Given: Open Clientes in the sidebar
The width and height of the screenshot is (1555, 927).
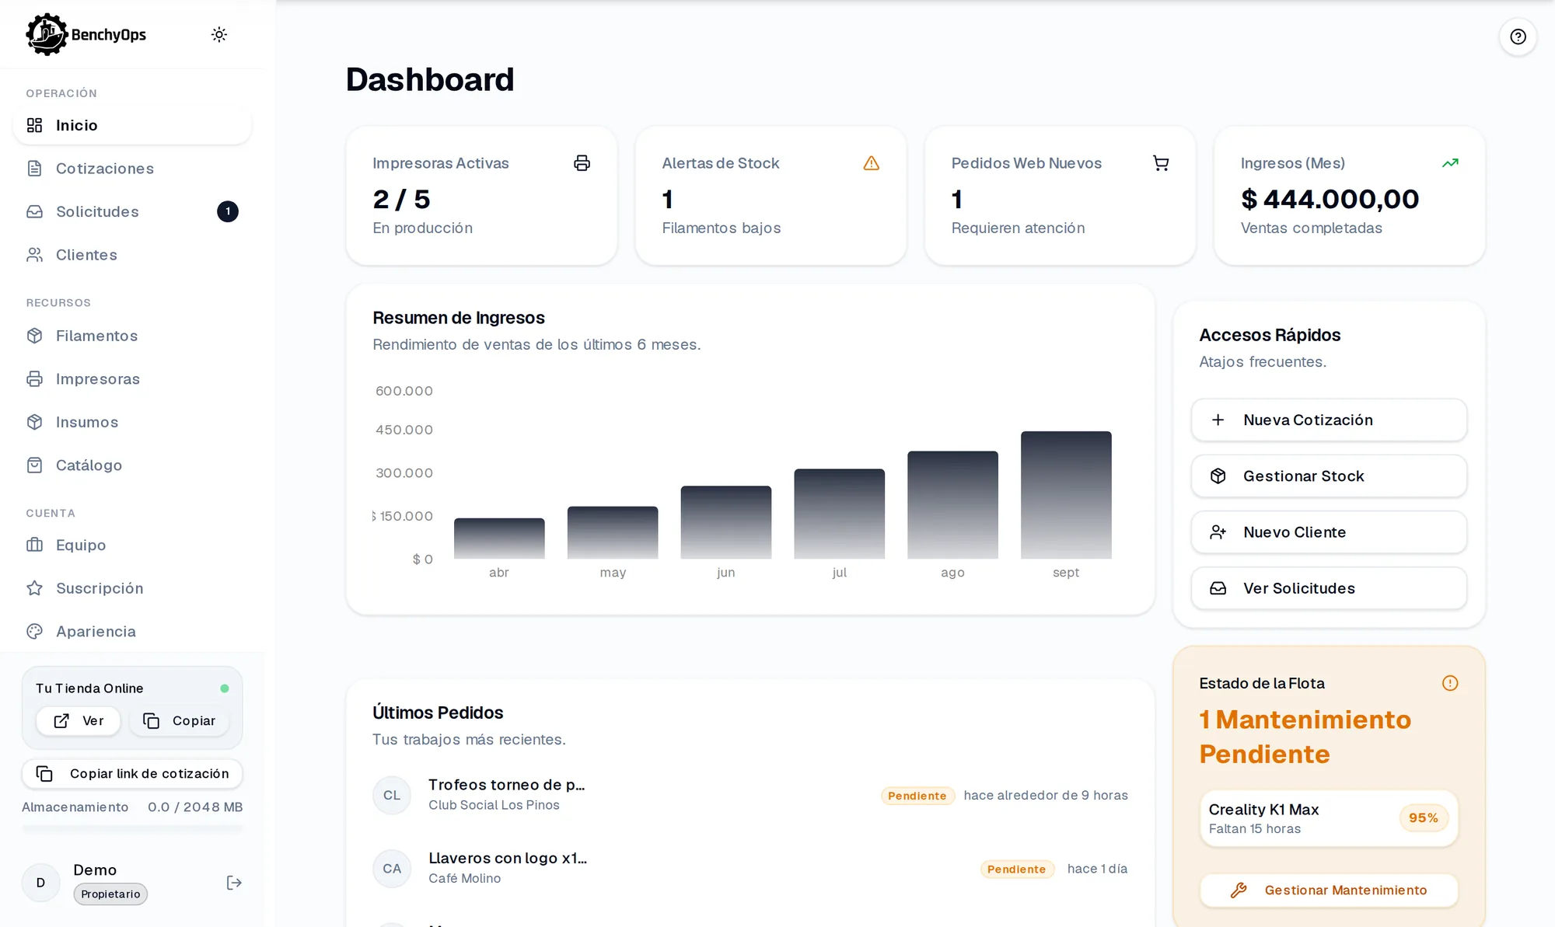Looking at the screenshot, I should pos(132,255).
